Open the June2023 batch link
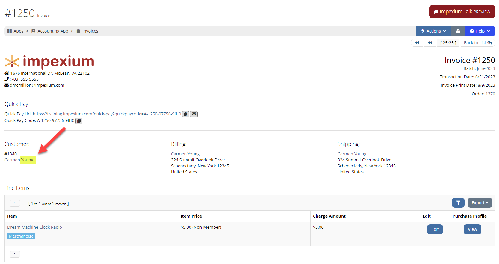The image size is (499, 264). click(486, 68)
